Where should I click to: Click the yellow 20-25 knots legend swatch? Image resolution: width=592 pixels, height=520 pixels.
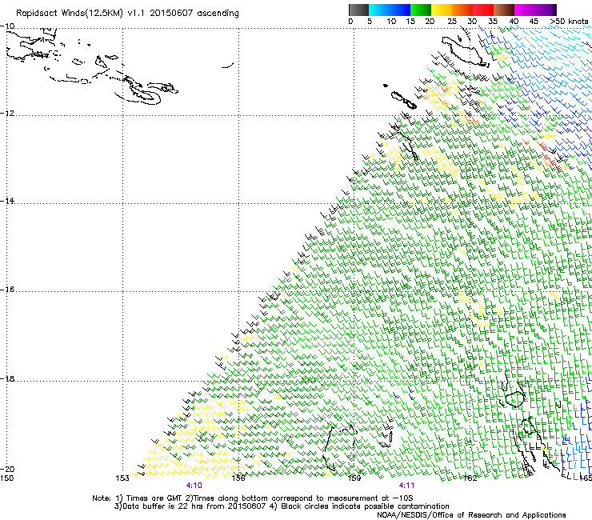[x=442, y=10]
